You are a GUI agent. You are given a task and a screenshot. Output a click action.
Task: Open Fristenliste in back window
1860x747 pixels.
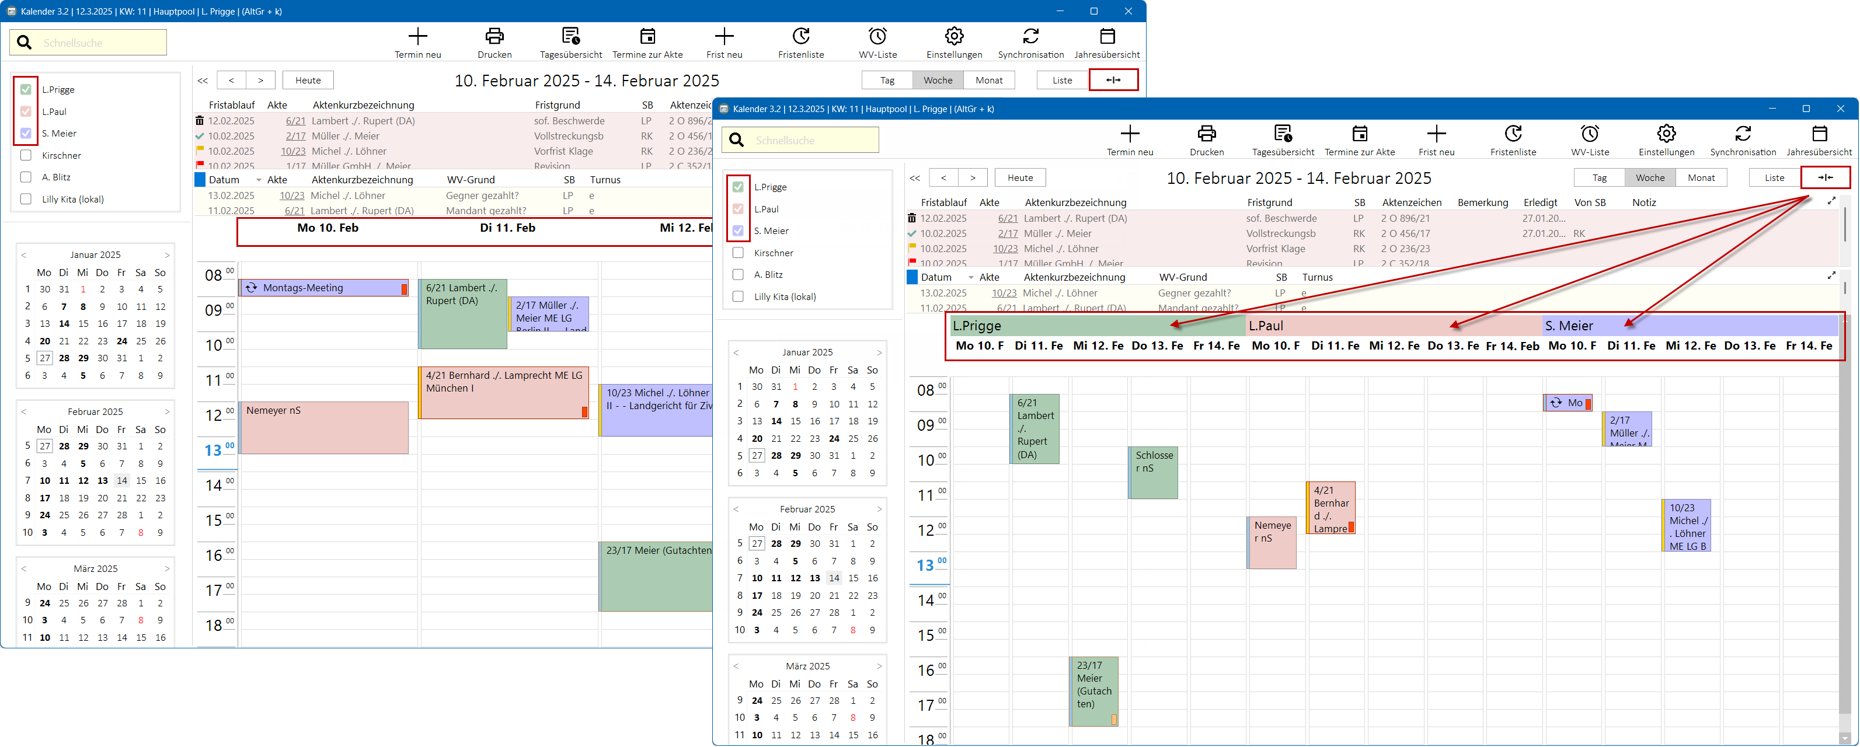802,36
